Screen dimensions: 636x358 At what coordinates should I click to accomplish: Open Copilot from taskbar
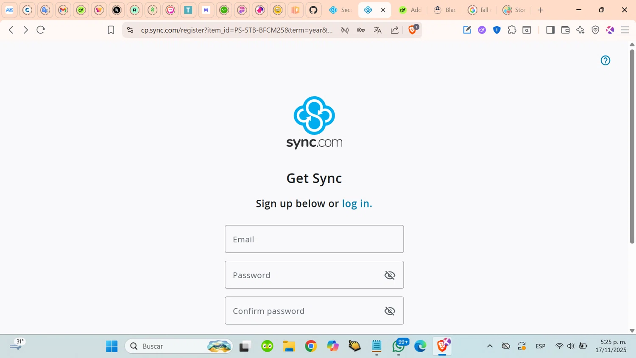(x=333, y=346)
